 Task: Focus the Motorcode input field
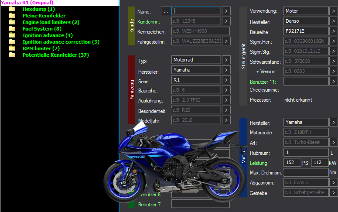[x=306, y=132]
